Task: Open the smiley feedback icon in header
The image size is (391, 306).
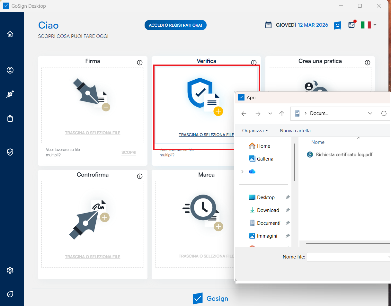Action: [x=337, y=25]
